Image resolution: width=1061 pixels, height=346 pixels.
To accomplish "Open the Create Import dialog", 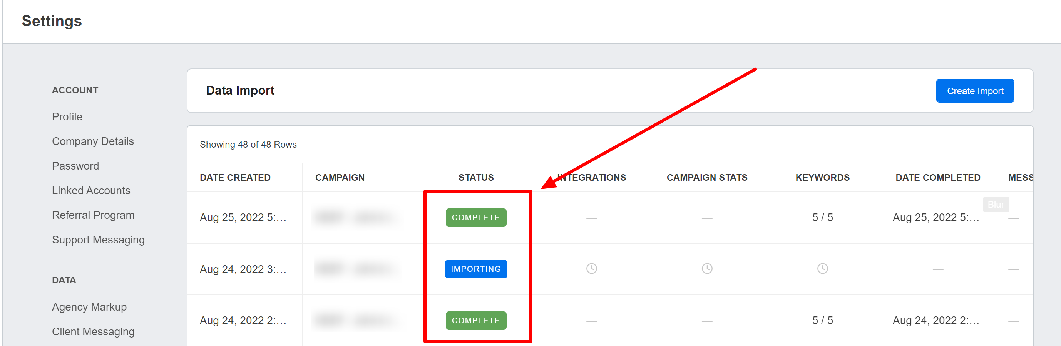I will [974, 90].
